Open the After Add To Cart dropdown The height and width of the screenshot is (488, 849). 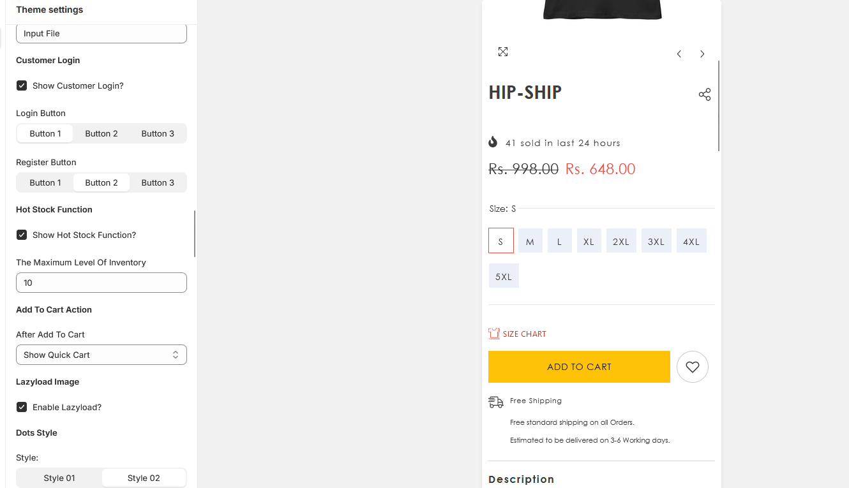101,355
